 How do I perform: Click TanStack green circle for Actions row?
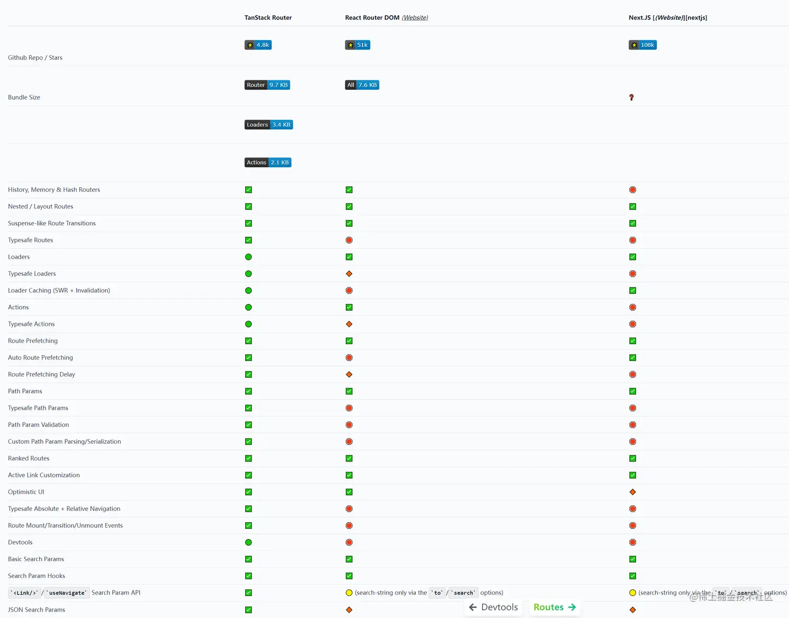click(248, 308)
